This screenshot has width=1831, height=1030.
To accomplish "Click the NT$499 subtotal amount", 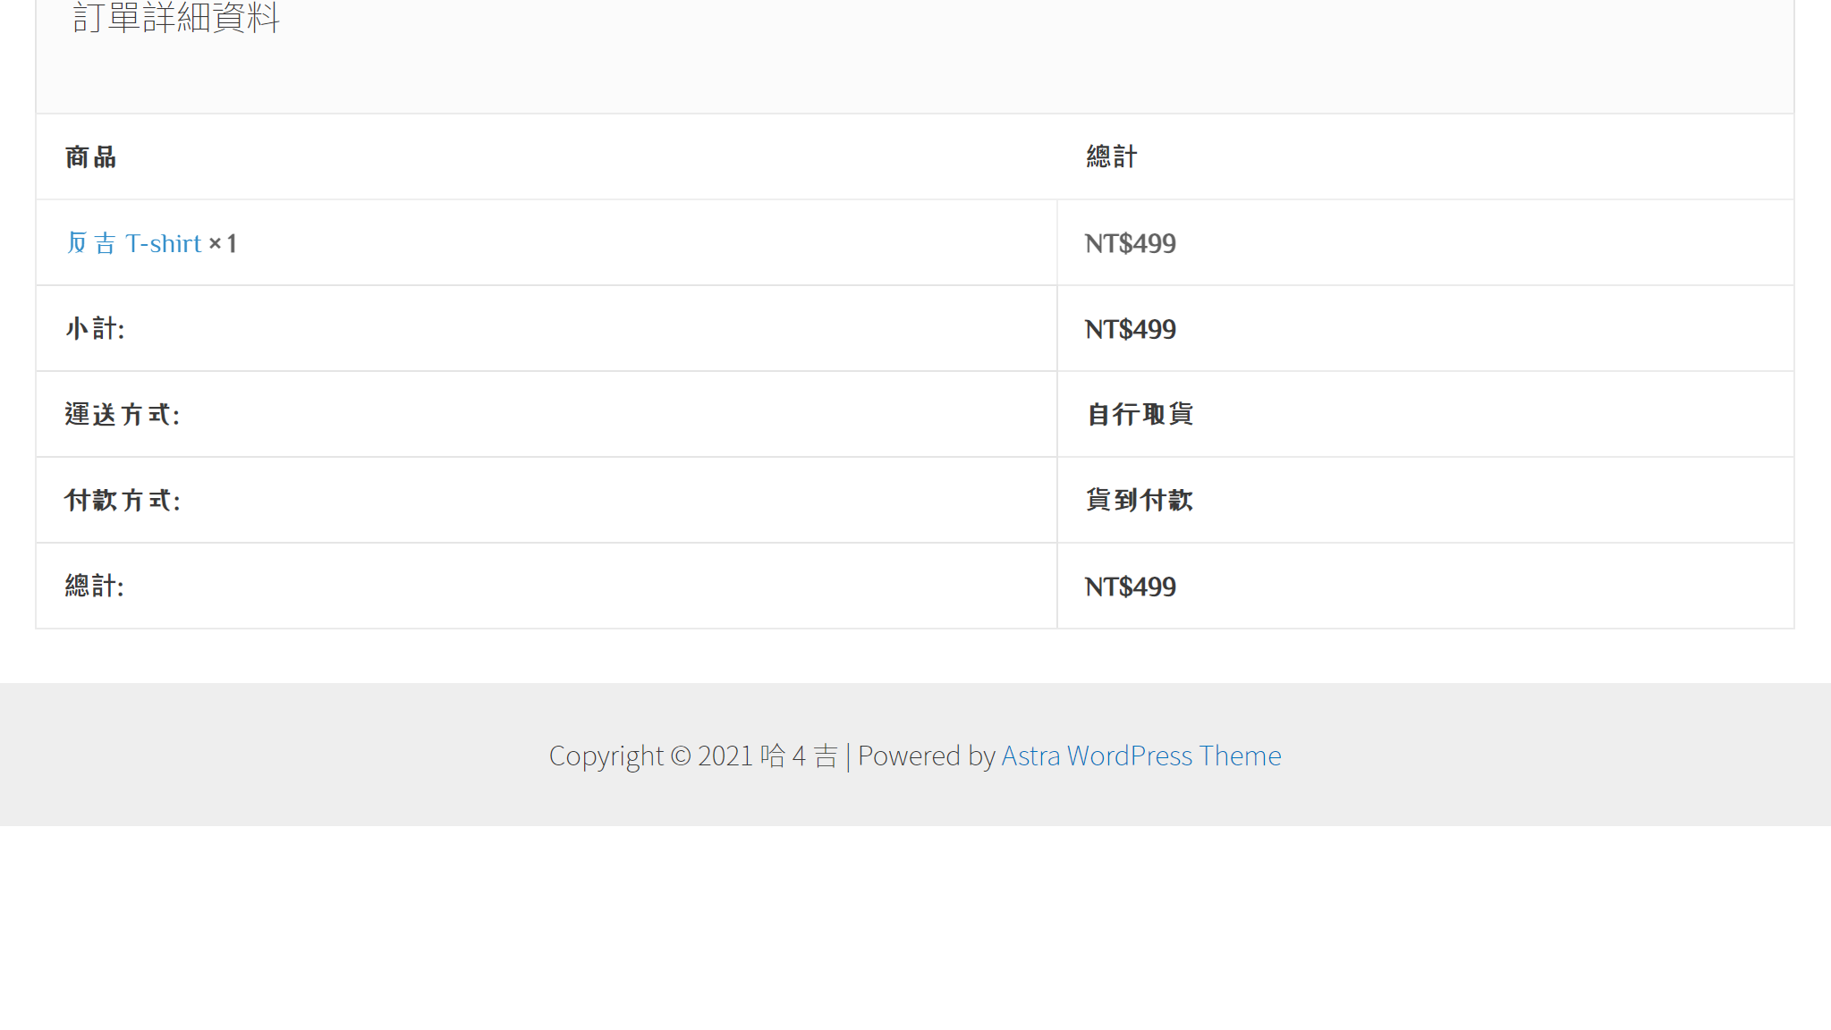I will pyautogui.click(x=1130, y=329).
